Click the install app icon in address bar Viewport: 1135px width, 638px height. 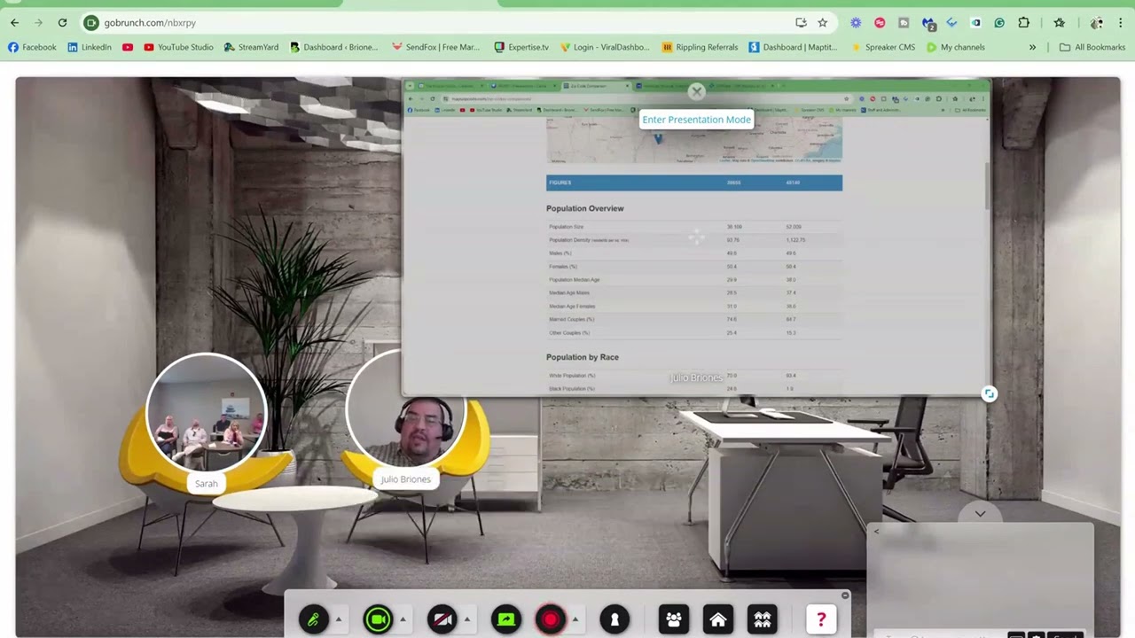(801, 22)
